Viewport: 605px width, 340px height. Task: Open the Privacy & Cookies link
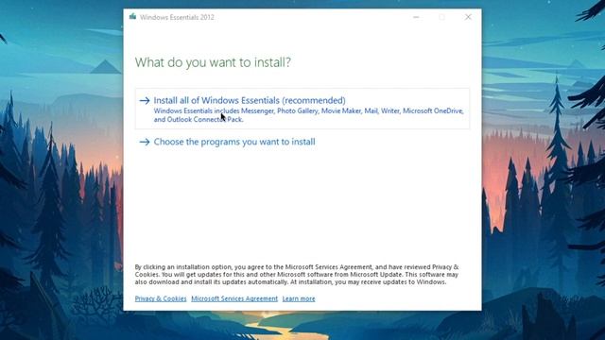tap(161, 298)
